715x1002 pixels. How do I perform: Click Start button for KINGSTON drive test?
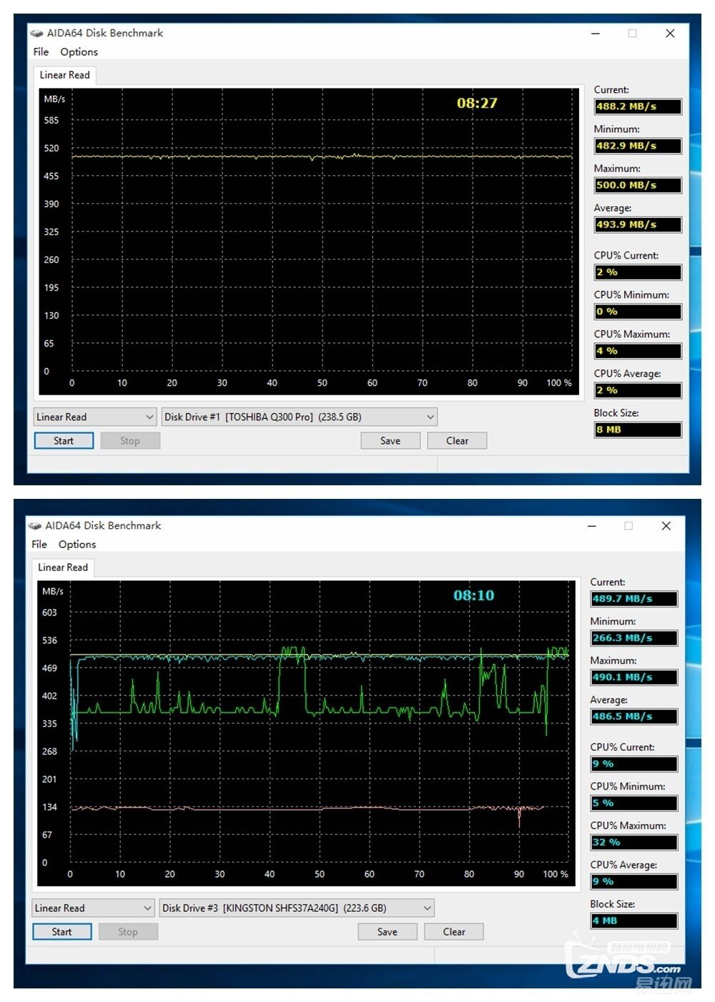click(x=61, y=932)
